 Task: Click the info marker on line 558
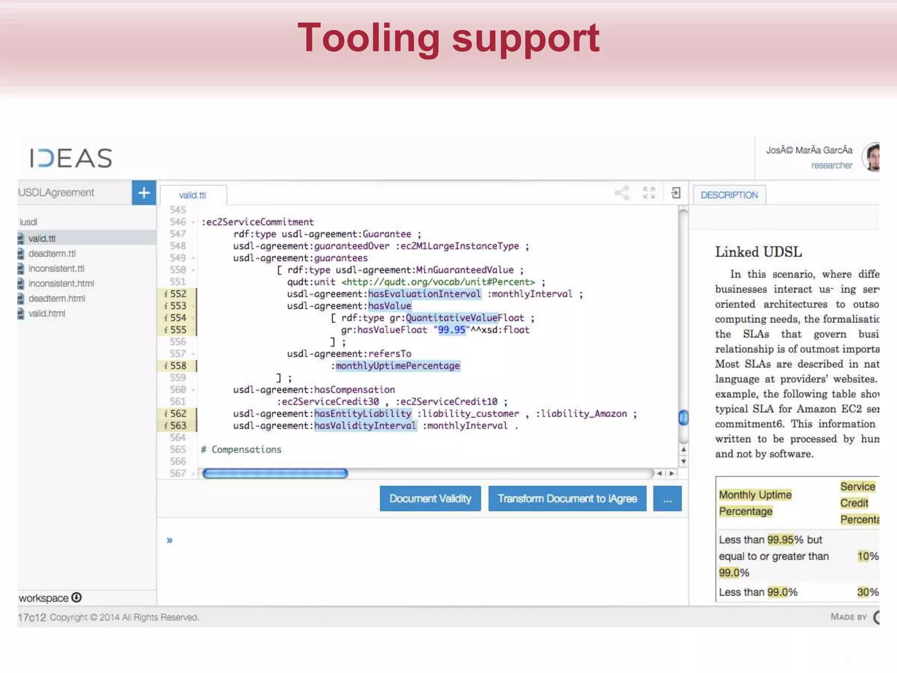[166, 365]
